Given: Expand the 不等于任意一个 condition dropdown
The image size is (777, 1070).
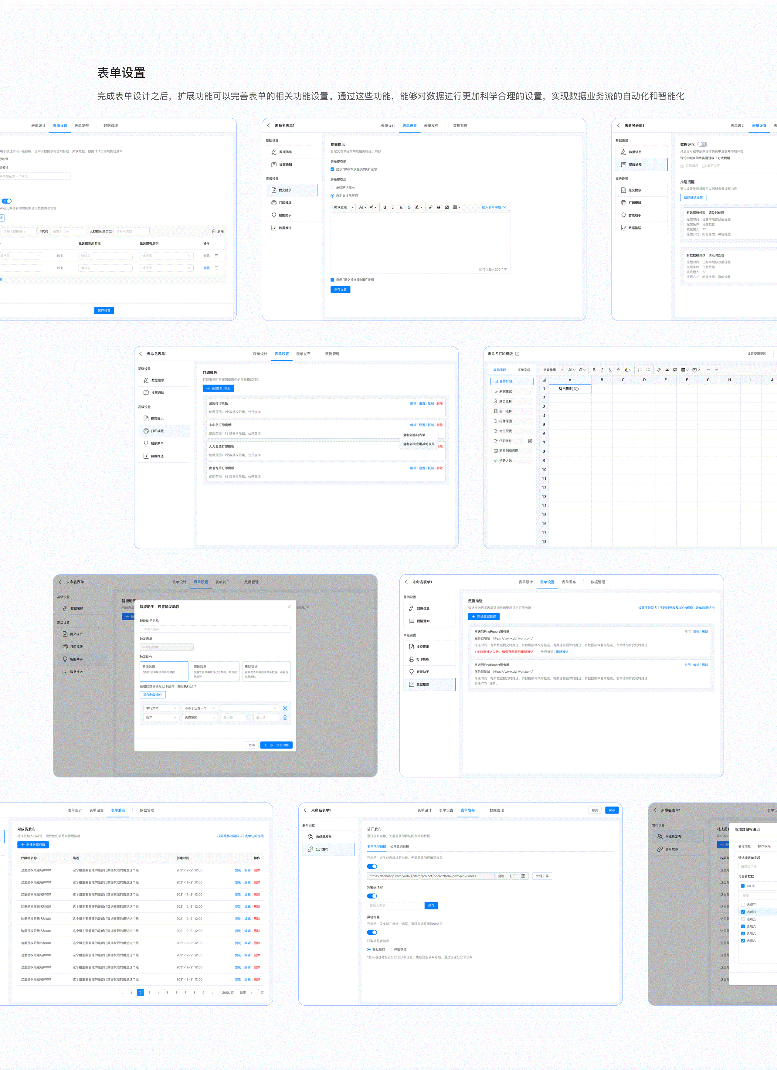Looking at the screenshot, I should (x=200, y=708).
